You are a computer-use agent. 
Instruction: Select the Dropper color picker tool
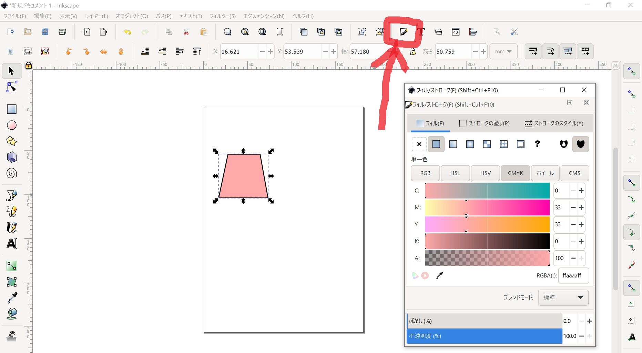click(12, 298)
